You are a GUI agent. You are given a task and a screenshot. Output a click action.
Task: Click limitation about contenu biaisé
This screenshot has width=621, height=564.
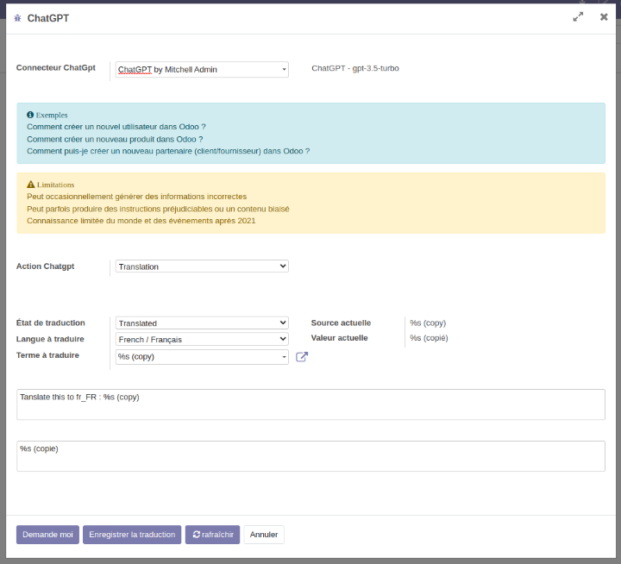(x=158, y=209)
